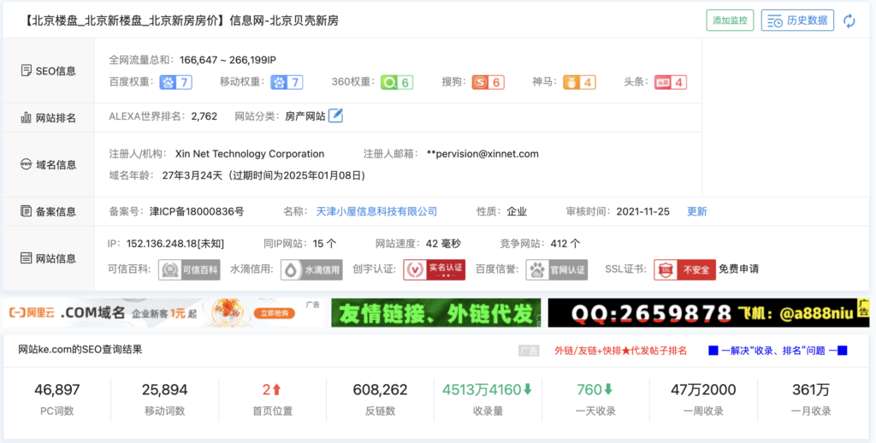Screen dimensions: 876x443
Task: Click registrant Xin Net Technology Corporation
Action: pyautogui.click(x=250, y=154)
